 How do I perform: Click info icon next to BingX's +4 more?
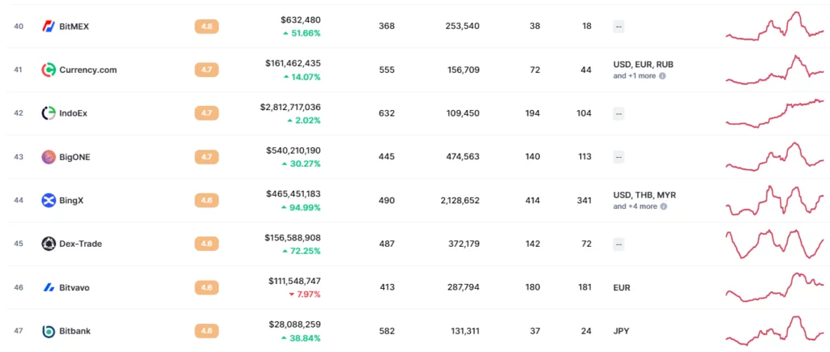(663, 206)
